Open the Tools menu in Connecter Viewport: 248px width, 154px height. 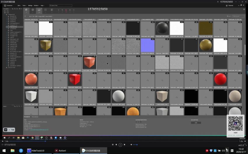(24, 6)
